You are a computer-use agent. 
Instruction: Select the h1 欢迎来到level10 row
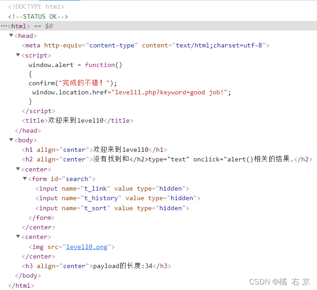tap(94, 150)
